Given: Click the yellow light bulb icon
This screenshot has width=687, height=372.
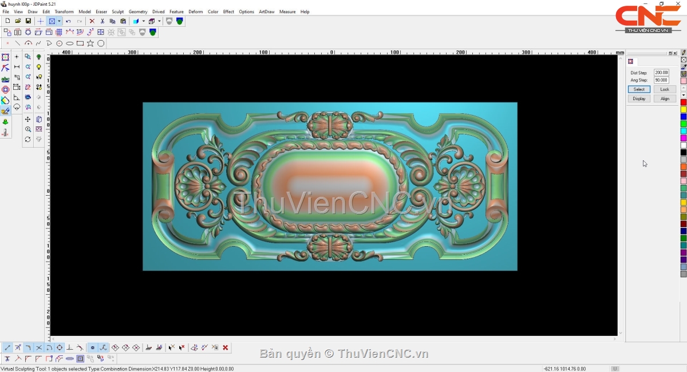Looking at the screenshot, I should tap(39, 67).
